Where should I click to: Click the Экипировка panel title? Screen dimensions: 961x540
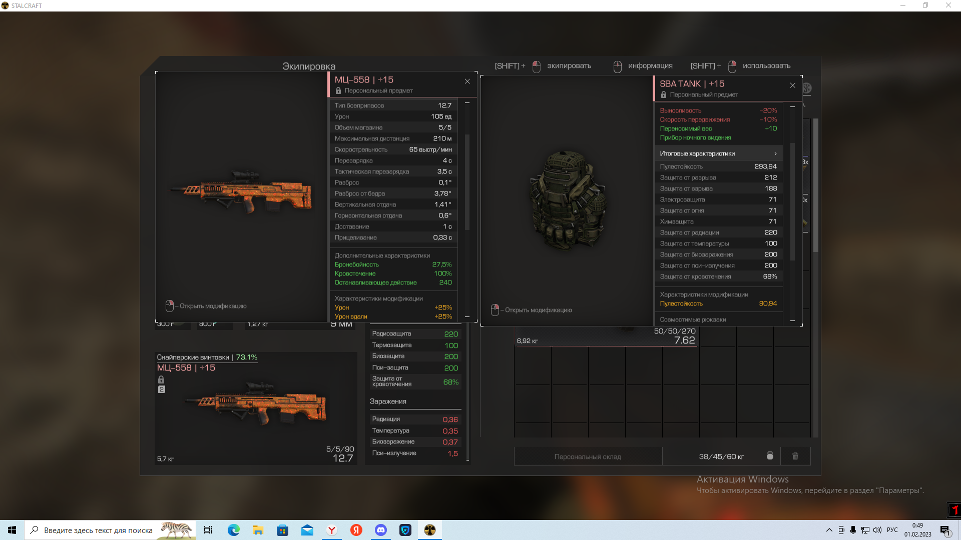tap(309, 66)
